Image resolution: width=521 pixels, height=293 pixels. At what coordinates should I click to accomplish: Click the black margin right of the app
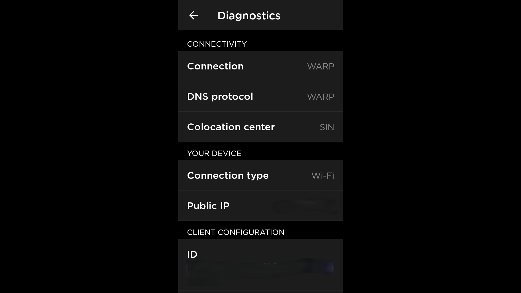point(432,146)
